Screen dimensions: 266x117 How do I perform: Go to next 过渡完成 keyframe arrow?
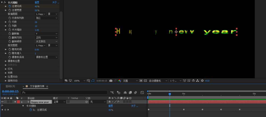point(8,110)
